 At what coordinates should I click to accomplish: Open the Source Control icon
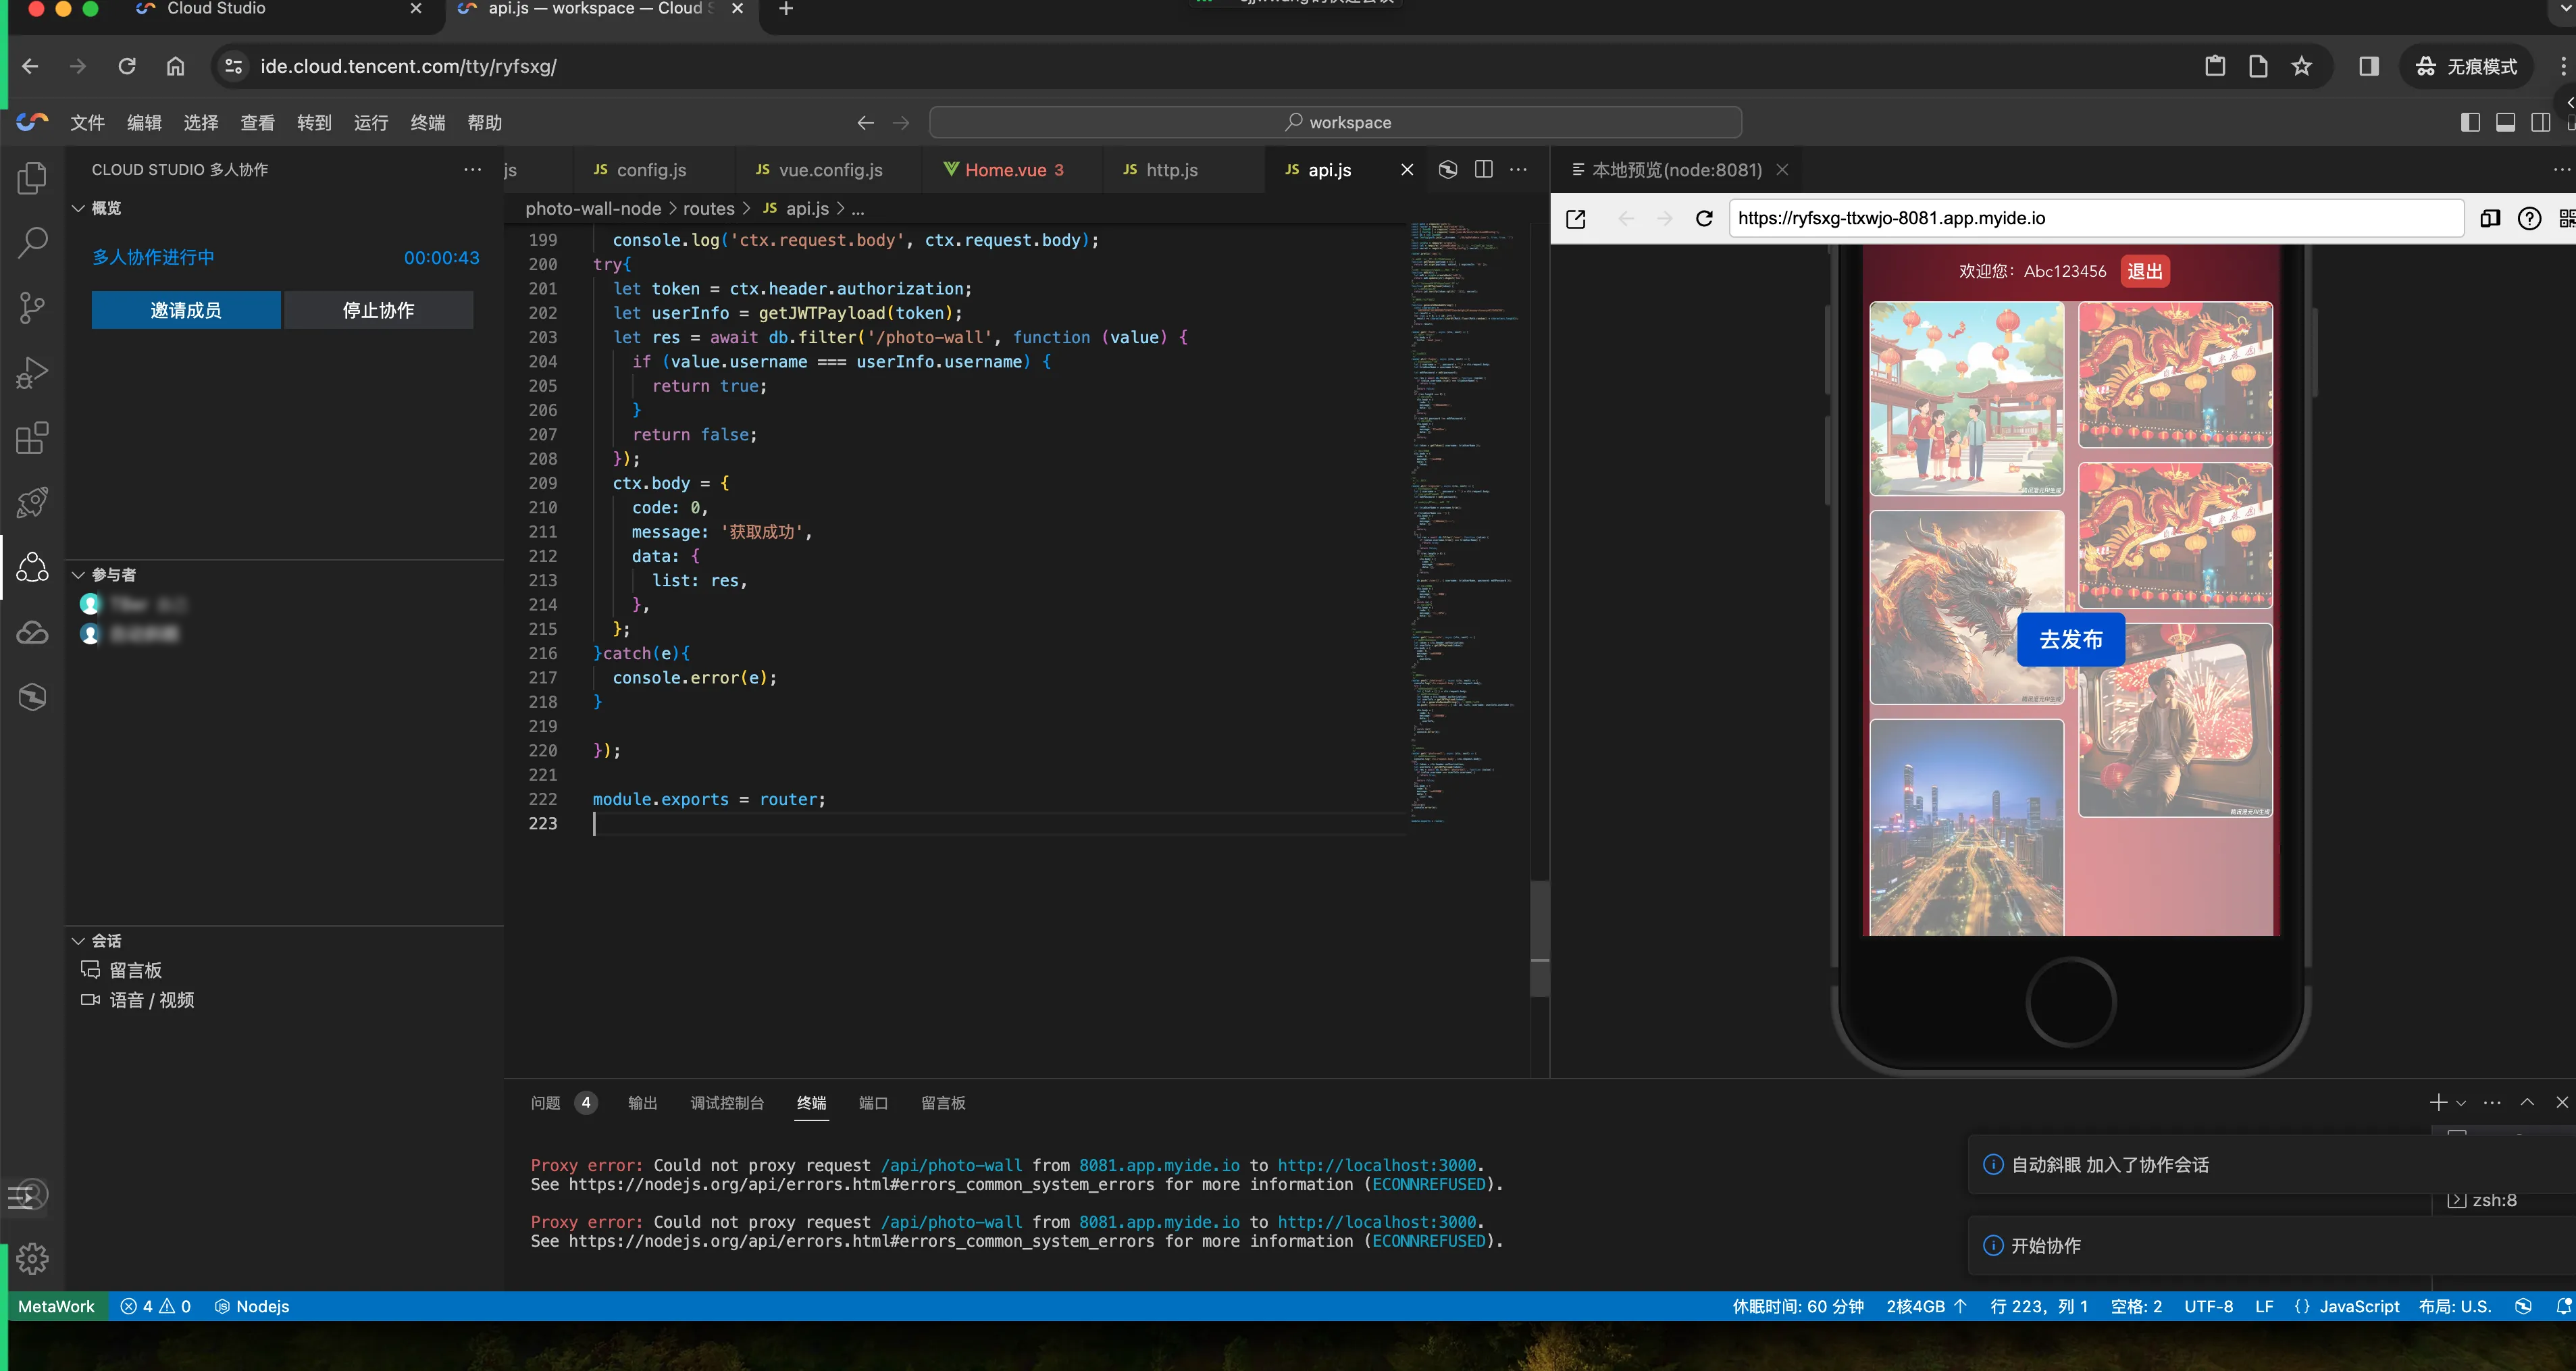(32, 307)
